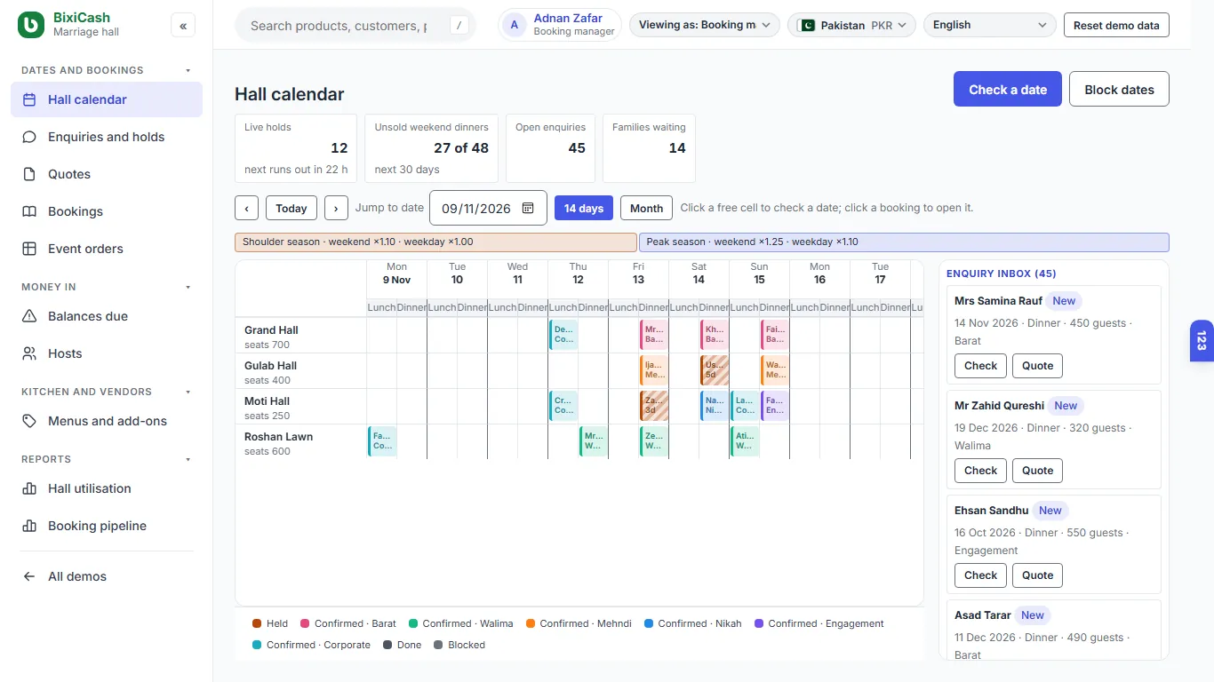Click the Check a date button
1214x682 pixels.
(1008, 90)
